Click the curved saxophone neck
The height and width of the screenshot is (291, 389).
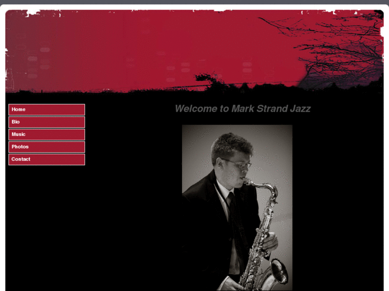[x=265, y=187]
